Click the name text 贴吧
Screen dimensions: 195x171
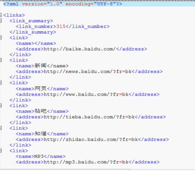tap(40, 111)
